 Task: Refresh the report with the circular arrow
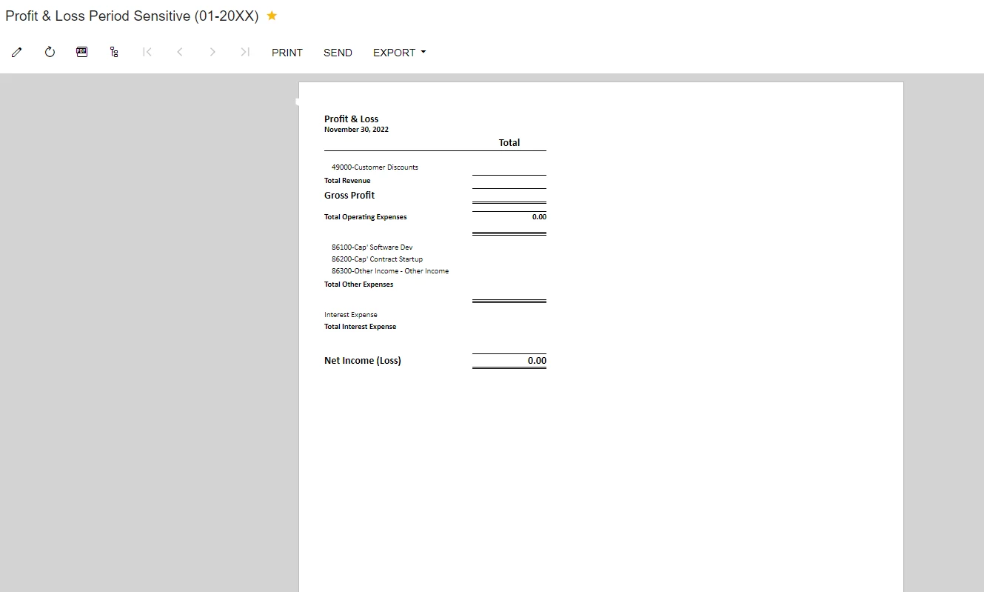tap(50, 52)
